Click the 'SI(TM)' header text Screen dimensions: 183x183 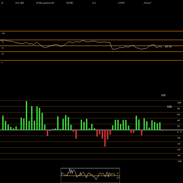click(70, 3)
